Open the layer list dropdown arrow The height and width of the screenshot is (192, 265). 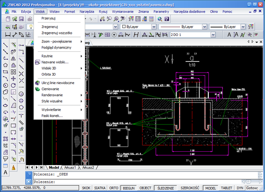[x=116, y=27]
